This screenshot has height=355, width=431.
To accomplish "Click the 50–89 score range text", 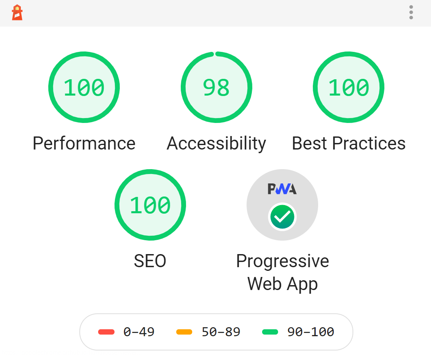I will coord(221,332).
